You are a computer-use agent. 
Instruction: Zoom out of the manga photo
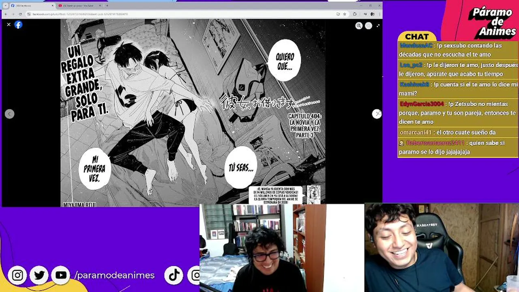coord(369,26)
